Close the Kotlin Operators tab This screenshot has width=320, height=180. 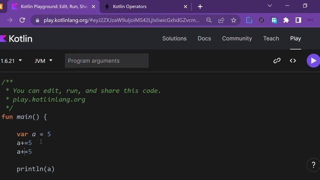pyautogui.click(x=185, y=6)
